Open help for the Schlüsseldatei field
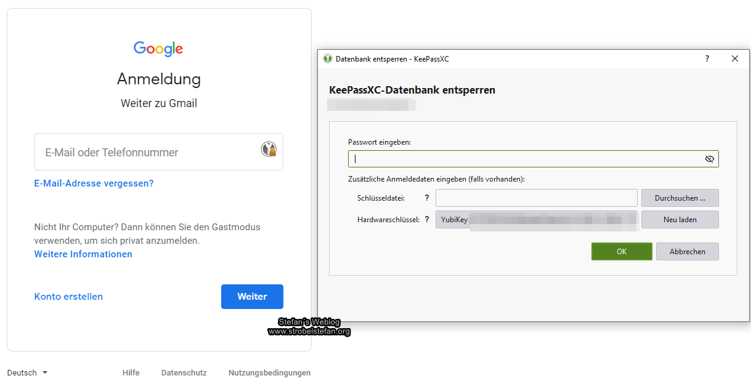 point(427,198)
